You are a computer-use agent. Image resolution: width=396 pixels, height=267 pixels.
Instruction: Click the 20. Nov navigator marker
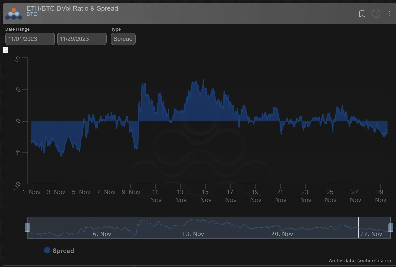coord(282,234)
